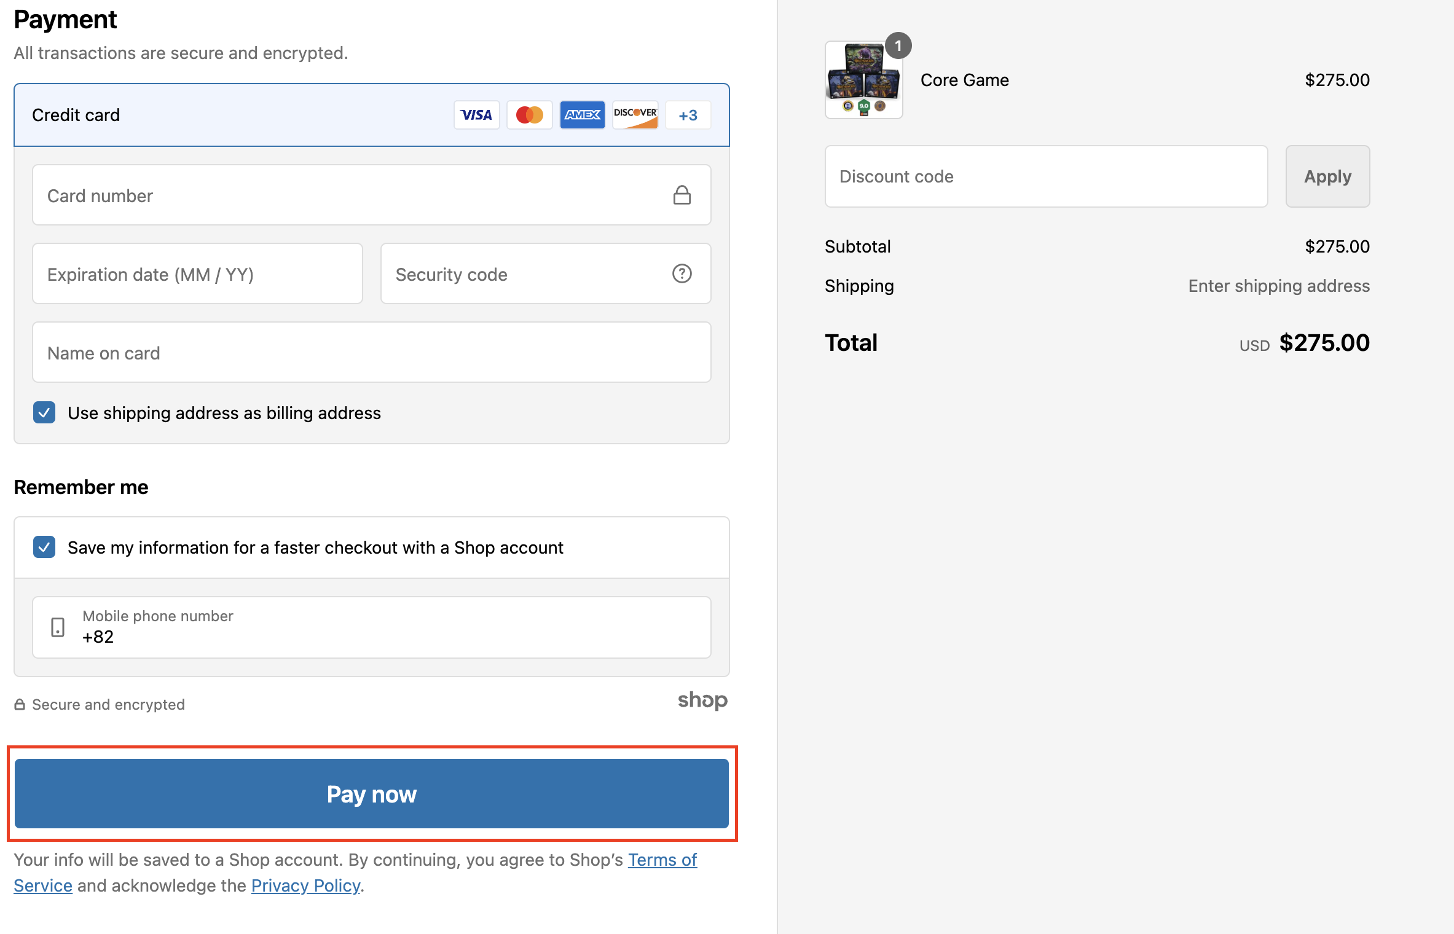Uncheck Use shipping address as billing address
Viewport: 1454px width, 934px height.
[x=44, y=413]
